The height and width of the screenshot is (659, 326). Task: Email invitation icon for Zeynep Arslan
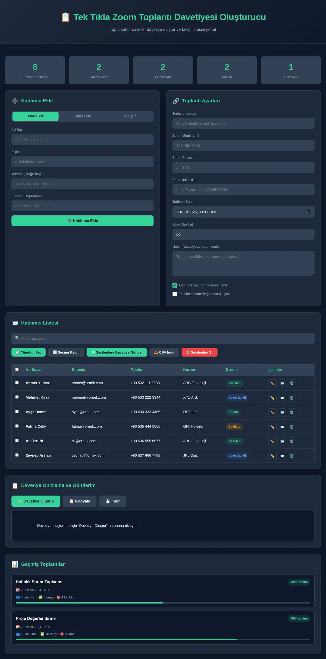[282, 456]
